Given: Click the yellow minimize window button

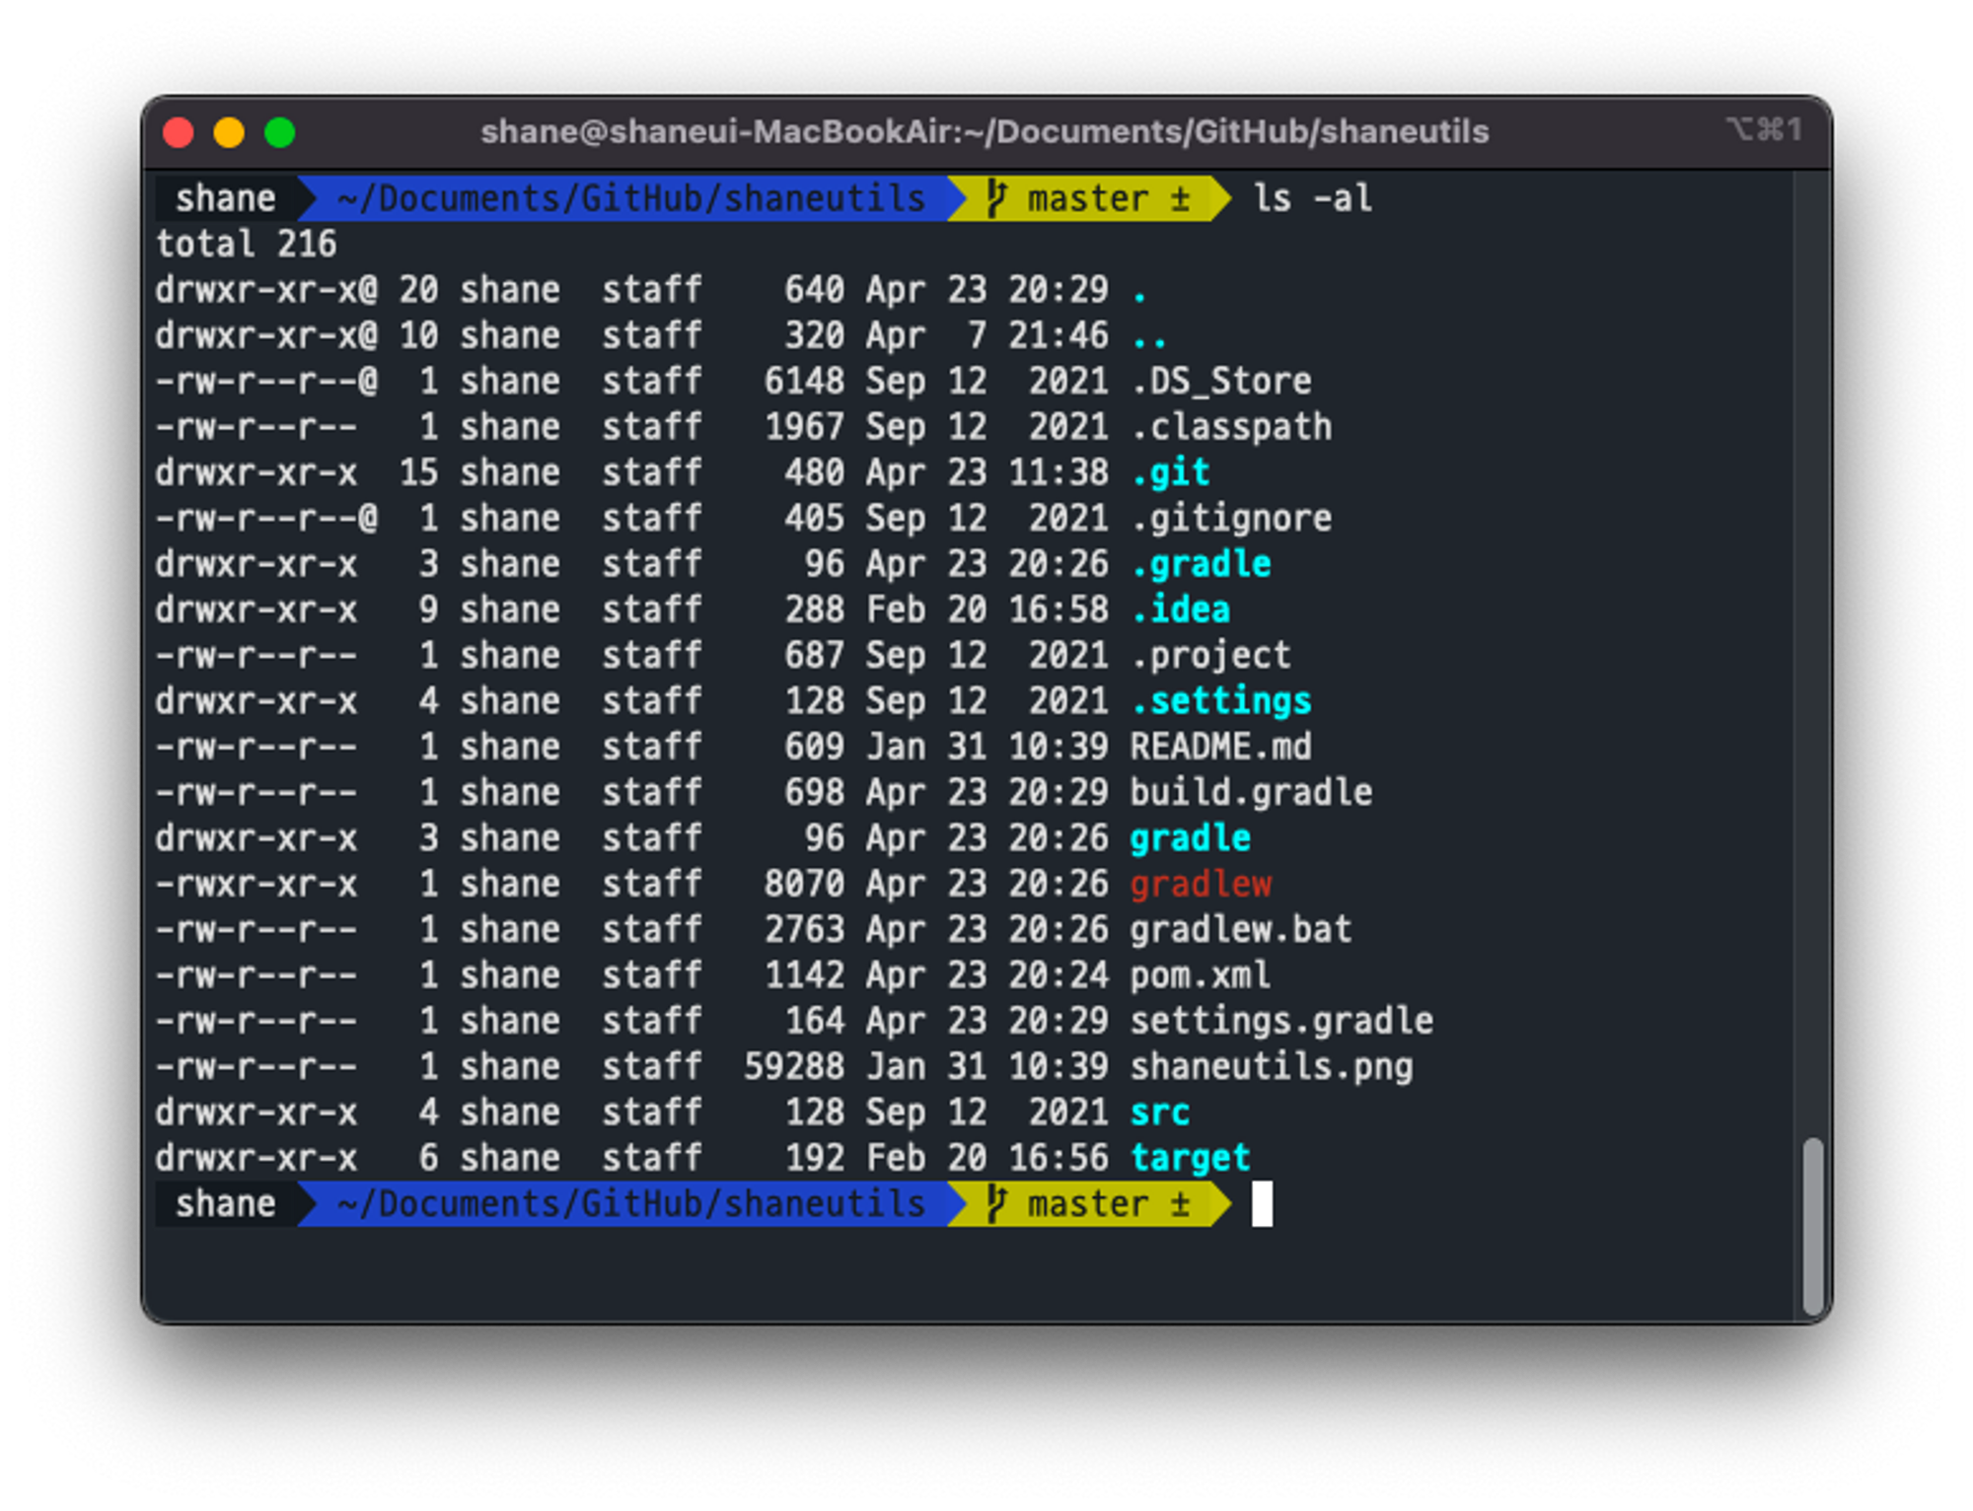Looking at the screenshot, I should (229, 132).
